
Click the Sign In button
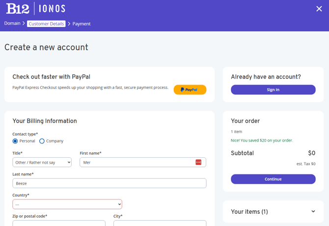click(x=273, y=89)
